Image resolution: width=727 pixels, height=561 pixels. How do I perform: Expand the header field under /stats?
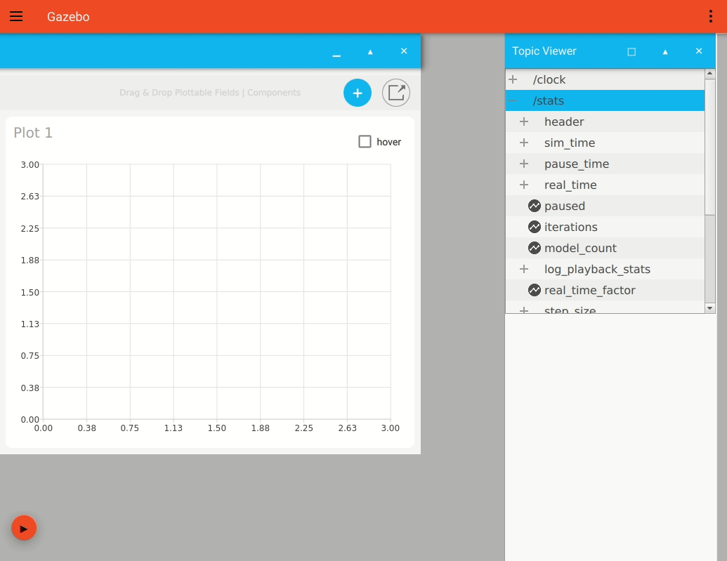524,121
